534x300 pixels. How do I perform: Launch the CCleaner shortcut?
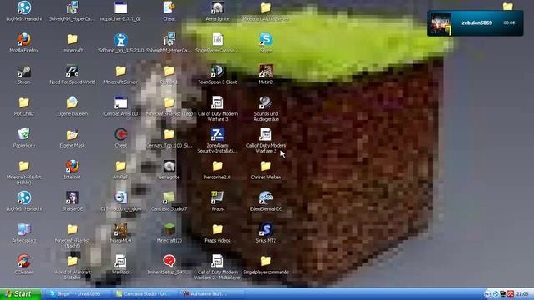click(x=24, y=261)
